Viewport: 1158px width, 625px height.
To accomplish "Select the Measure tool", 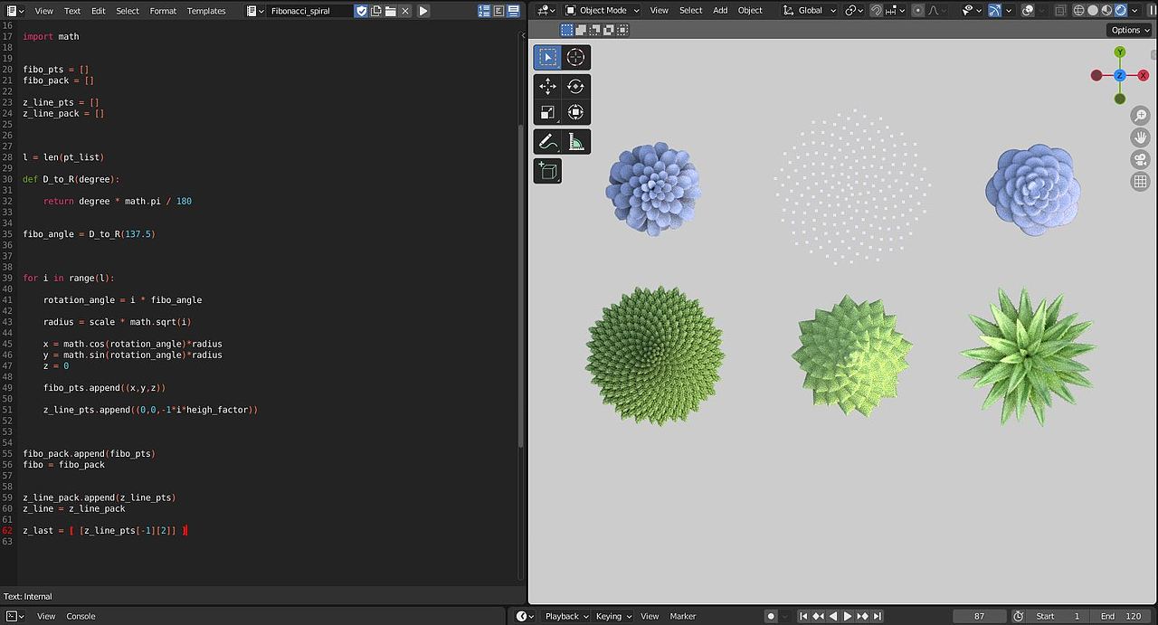I will pos(576,141).
